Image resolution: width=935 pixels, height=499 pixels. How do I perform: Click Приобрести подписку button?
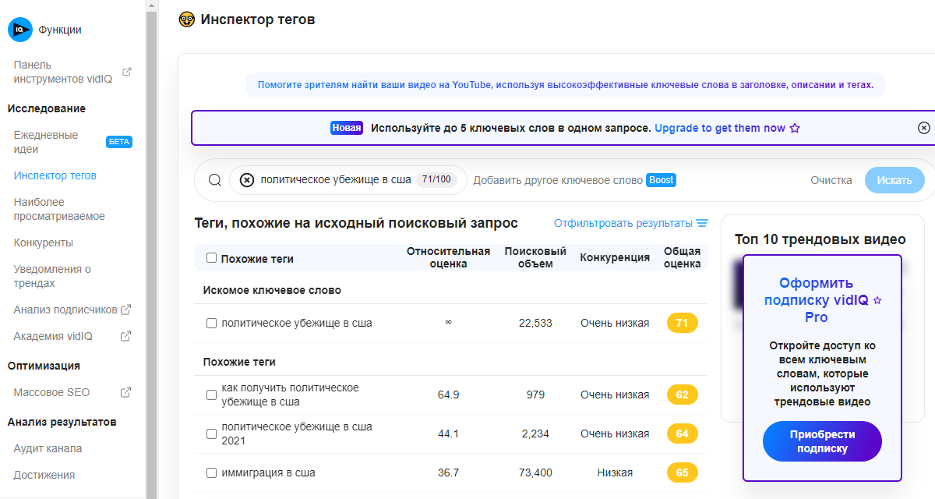click(x=822, y=441)
